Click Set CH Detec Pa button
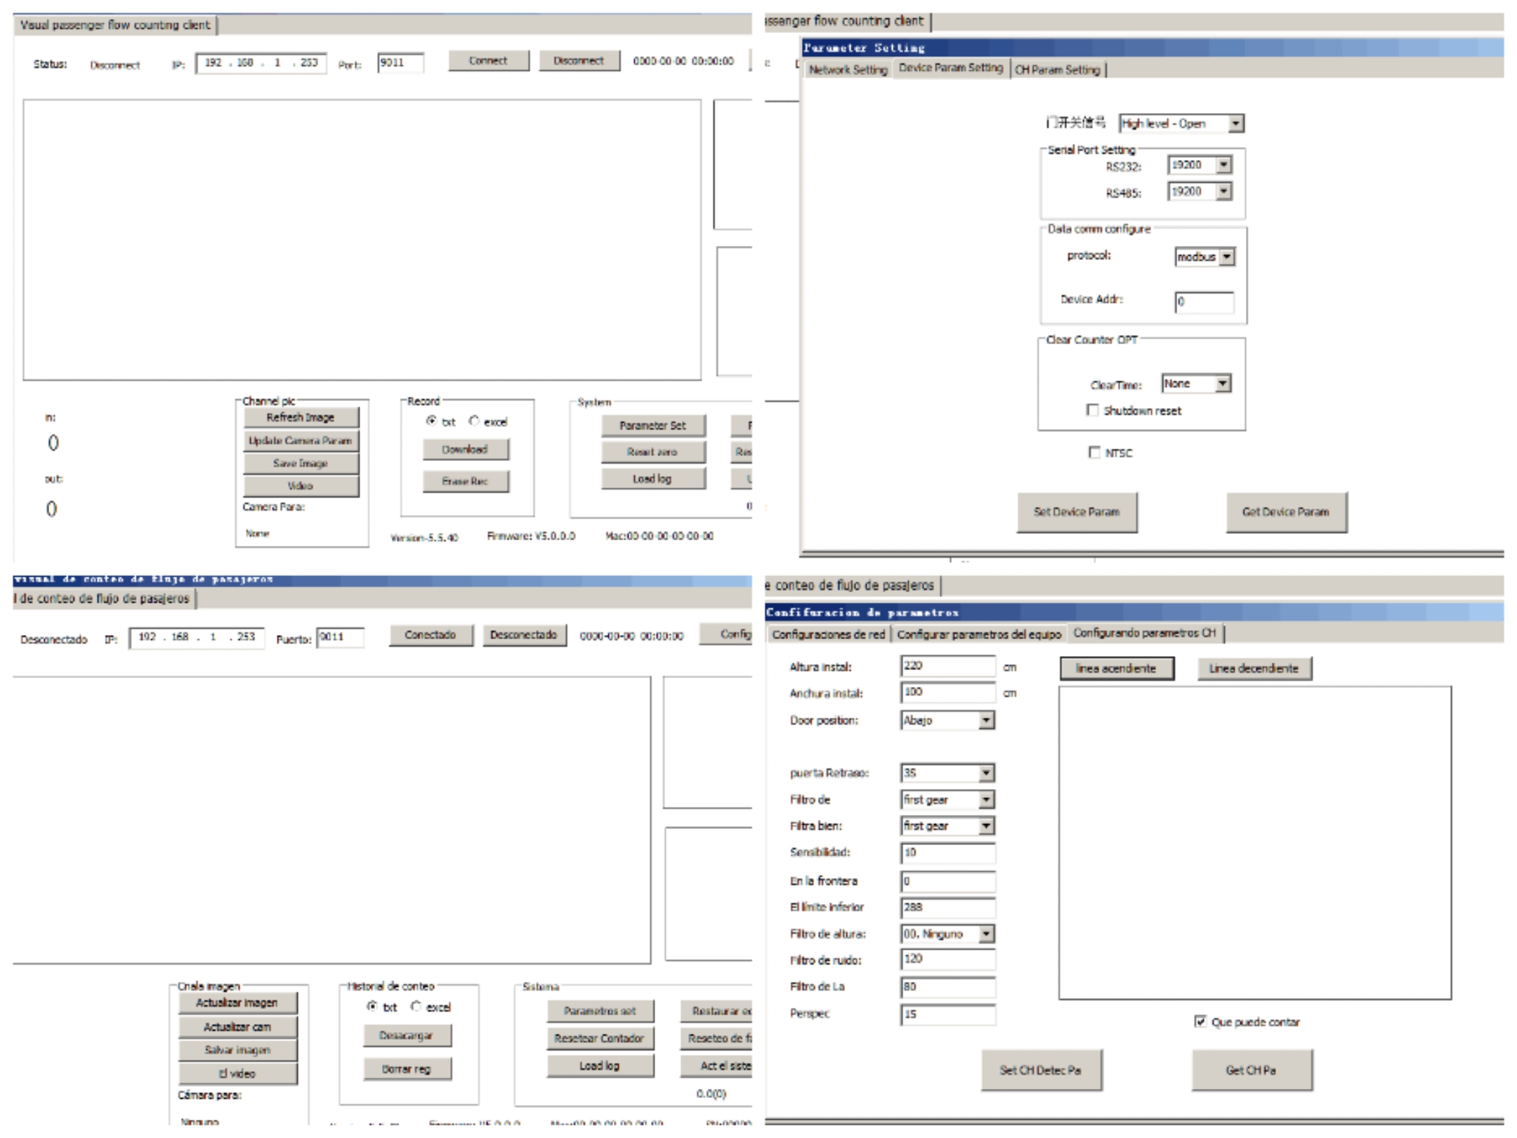 click(1041, 1071)
